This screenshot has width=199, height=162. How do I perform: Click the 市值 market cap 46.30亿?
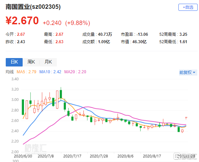click(x=139, y=42)
